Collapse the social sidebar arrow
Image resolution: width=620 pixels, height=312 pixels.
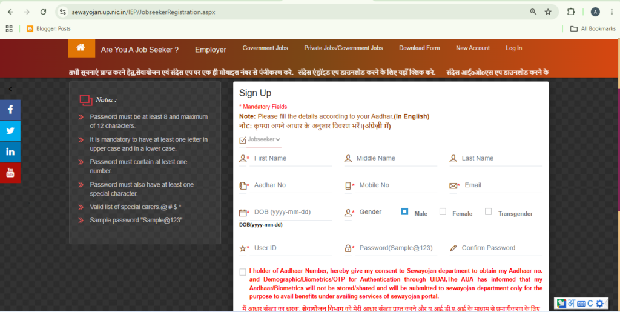[x=10, y=89]
